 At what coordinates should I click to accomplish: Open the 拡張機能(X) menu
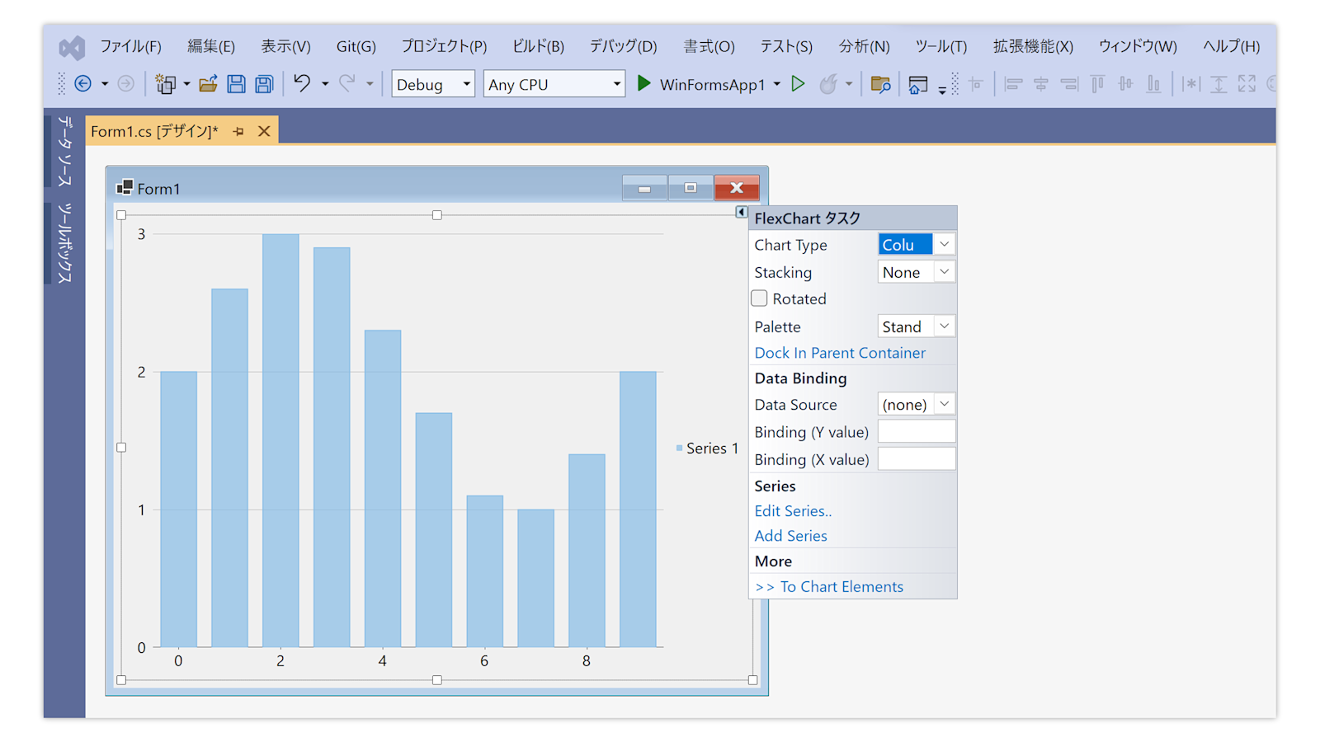point(1033,47)
